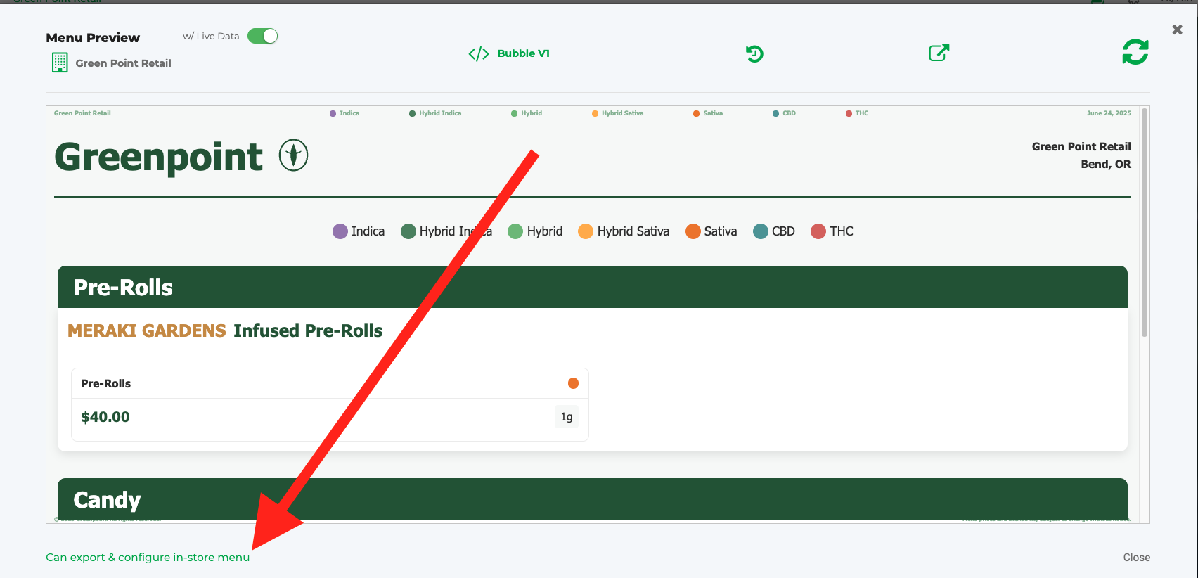1198x578 pixels.
Task: Open menu in new window icon
Action: 939,53
